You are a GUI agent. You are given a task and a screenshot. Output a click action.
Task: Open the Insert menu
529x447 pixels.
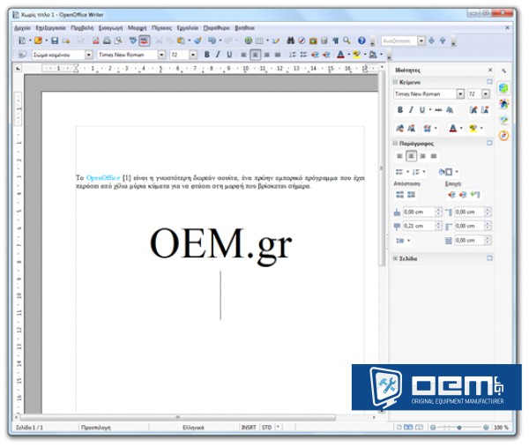[111, 28]
